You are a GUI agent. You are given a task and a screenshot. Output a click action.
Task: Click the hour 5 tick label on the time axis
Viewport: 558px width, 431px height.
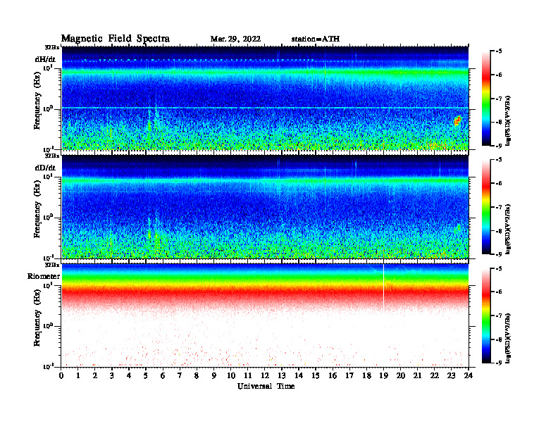tap(146, 375)
